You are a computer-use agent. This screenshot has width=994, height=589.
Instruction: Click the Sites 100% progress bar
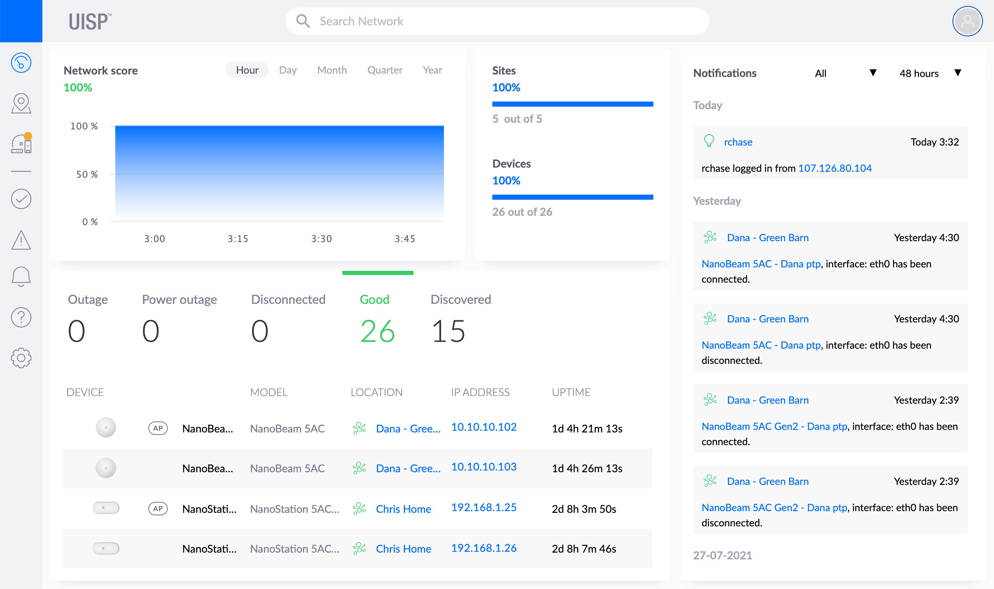(573, 103)
